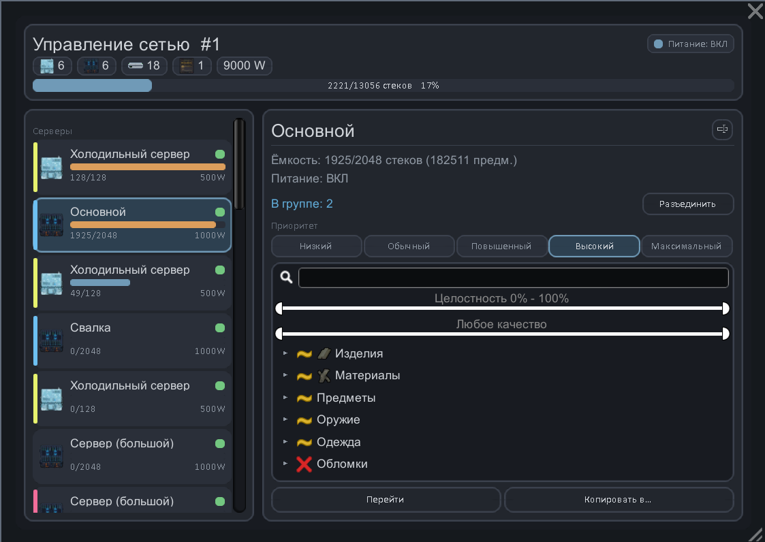Select the Холодильный сервер 0/128 entry
This screenshot has height=542, width=765.
pyautogui.click(x=132, y=398)
